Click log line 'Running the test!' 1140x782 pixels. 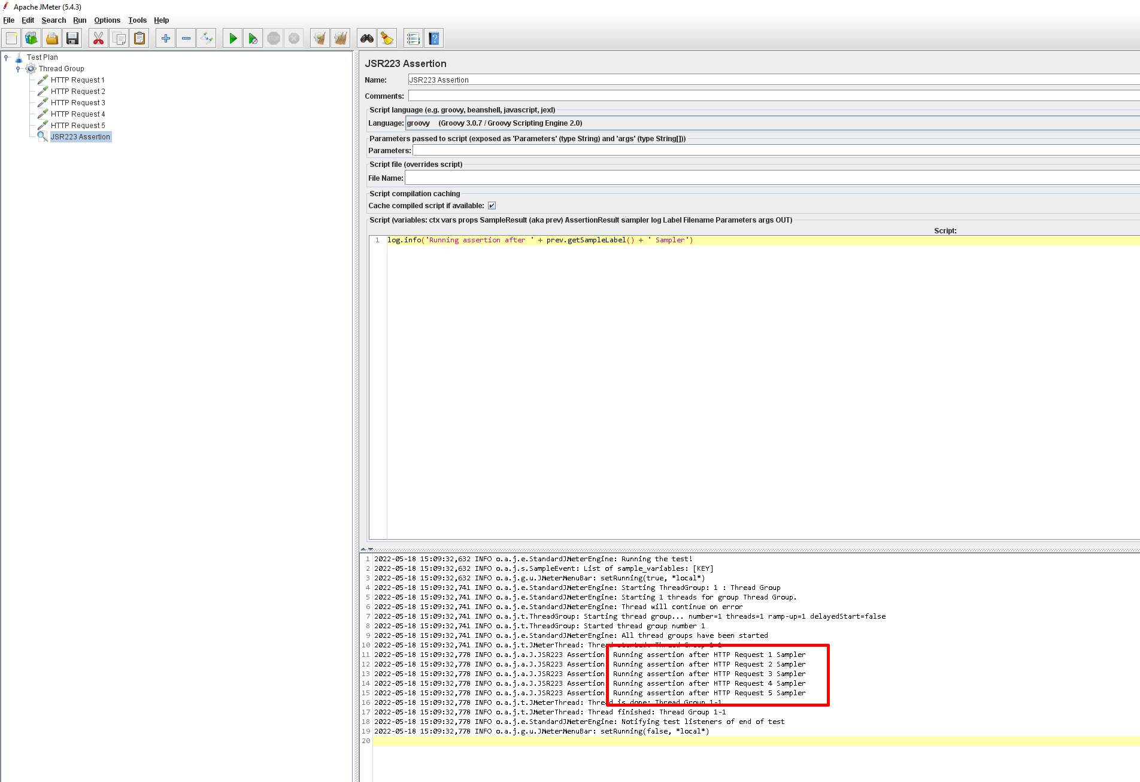point(533,559)
